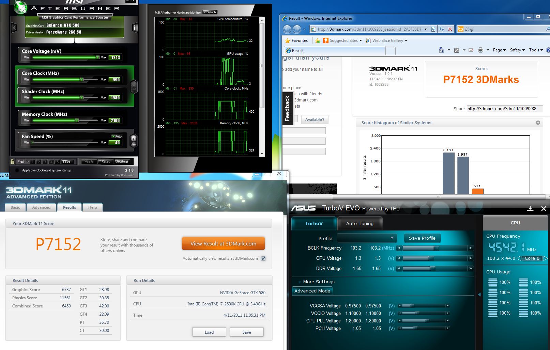The height and width of the screenshot is (350, 550).
Task: Click the Core Clock slider handle
Action: pyautogui.click(x=82, y=79)
